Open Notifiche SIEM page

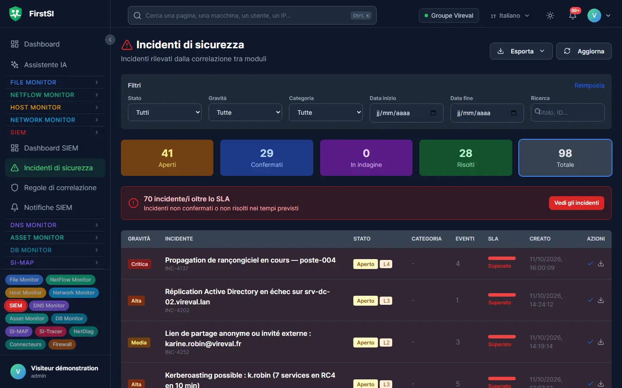click(x=55, y=207)
